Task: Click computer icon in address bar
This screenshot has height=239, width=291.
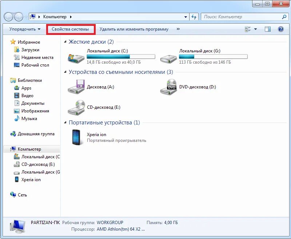Action: coord(33,17)
